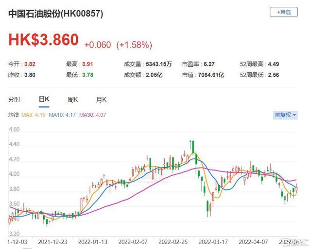Image resolution: width=311 pixels, height=249 pixels.
Task: Click the 昨收 value 3.80
Action: coord(30,75)
